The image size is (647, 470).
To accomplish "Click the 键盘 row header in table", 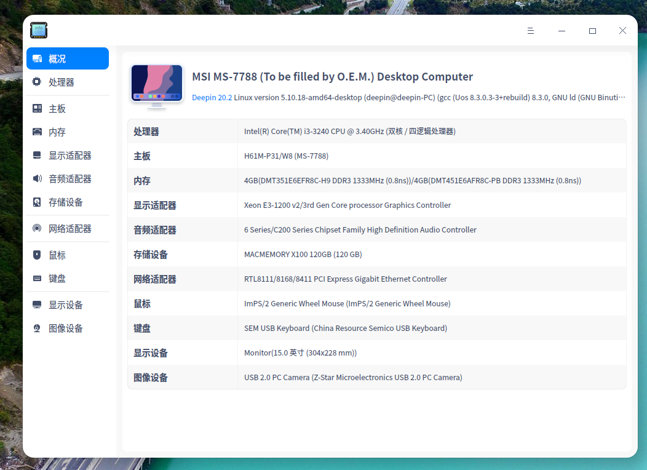I will [x=142, y=329].
